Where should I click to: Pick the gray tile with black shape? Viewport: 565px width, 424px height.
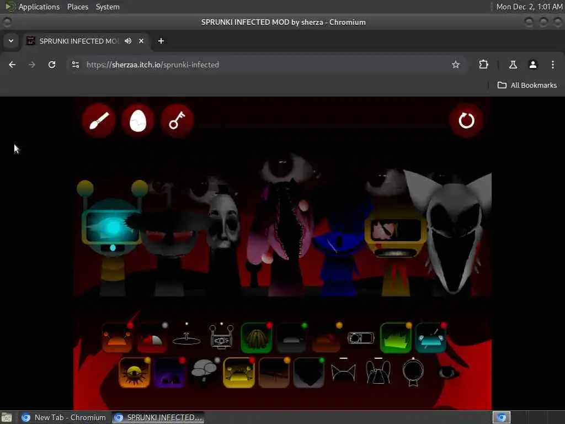(x=309, y=373)
